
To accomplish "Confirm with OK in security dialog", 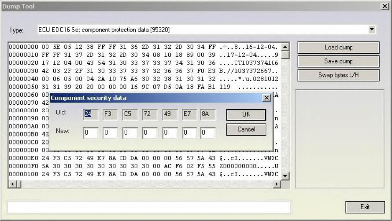I will click(x=246, y=114).
